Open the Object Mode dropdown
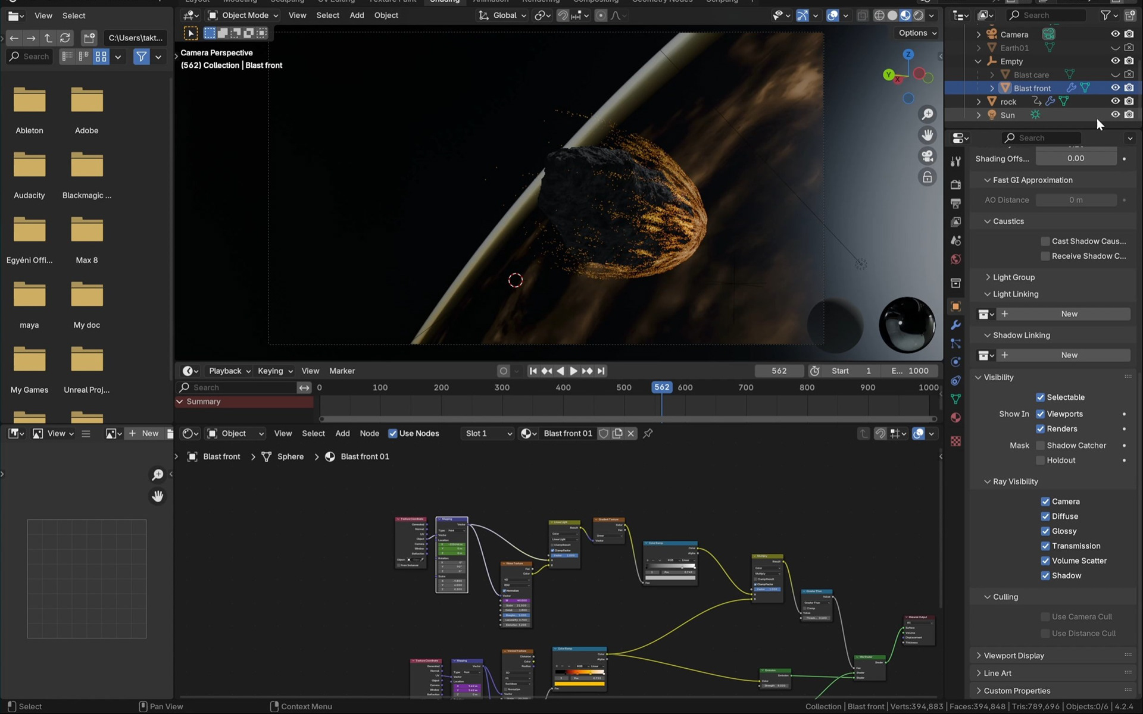Image resolution: width=1143 pixels, height=714 pixels. tap(243, 15)
